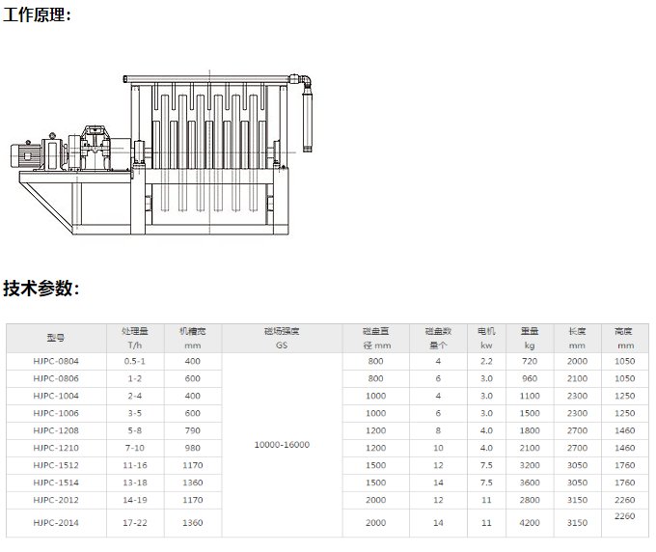Click the HJPC-0804 model cell
The image size is (656, 552).
tap(56, 361)
